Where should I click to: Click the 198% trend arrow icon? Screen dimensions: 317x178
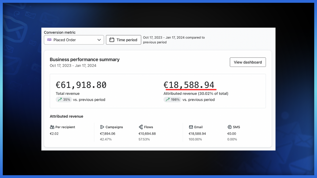pyautogui.click(x=168, y=100)
